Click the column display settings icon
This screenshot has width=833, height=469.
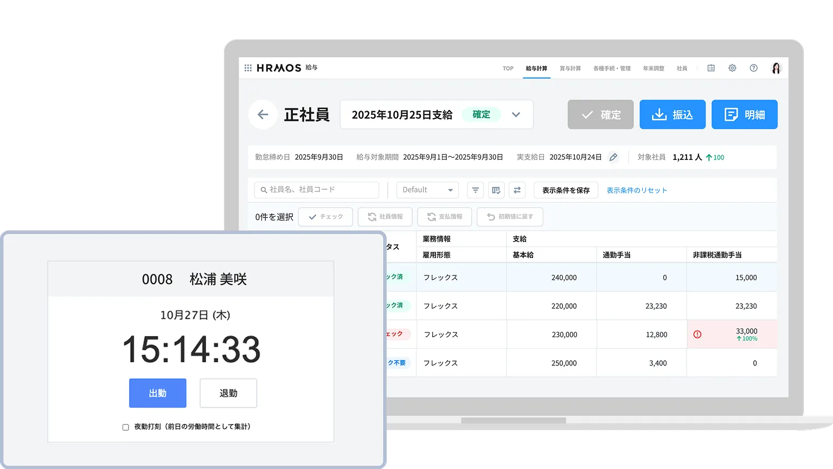click(x=496, y=190)
